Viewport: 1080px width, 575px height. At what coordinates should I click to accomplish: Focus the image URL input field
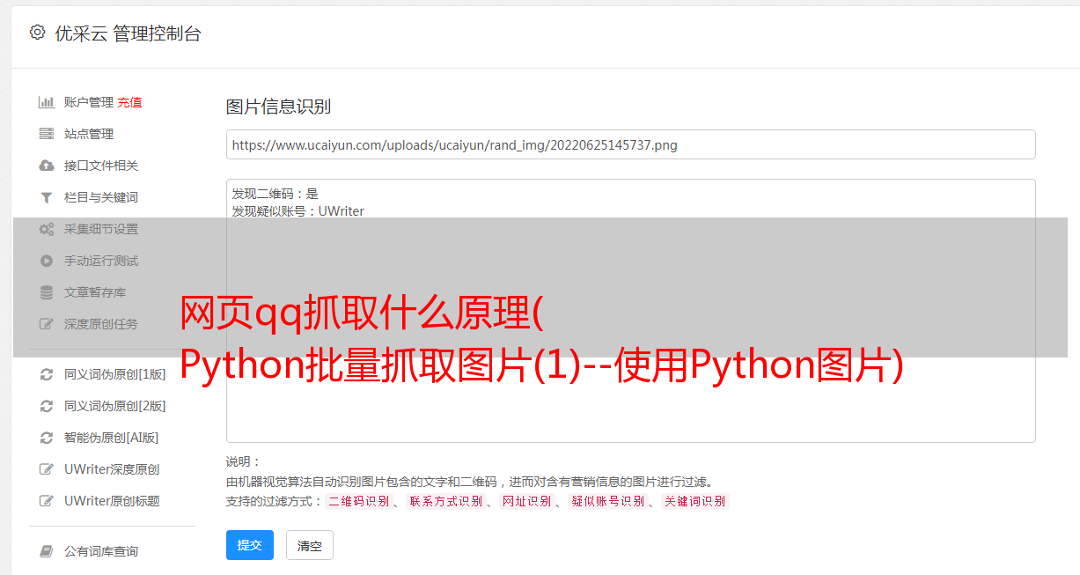click(x=630, y=144)
